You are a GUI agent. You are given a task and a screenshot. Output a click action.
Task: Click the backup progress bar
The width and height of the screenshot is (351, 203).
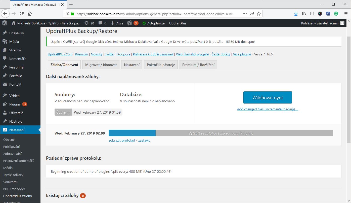[221, 133]
